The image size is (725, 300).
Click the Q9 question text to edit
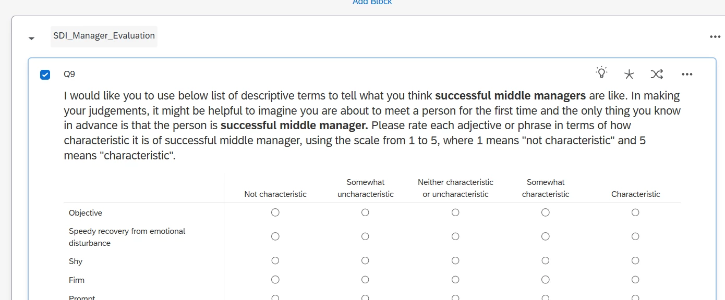click(372, 126)
